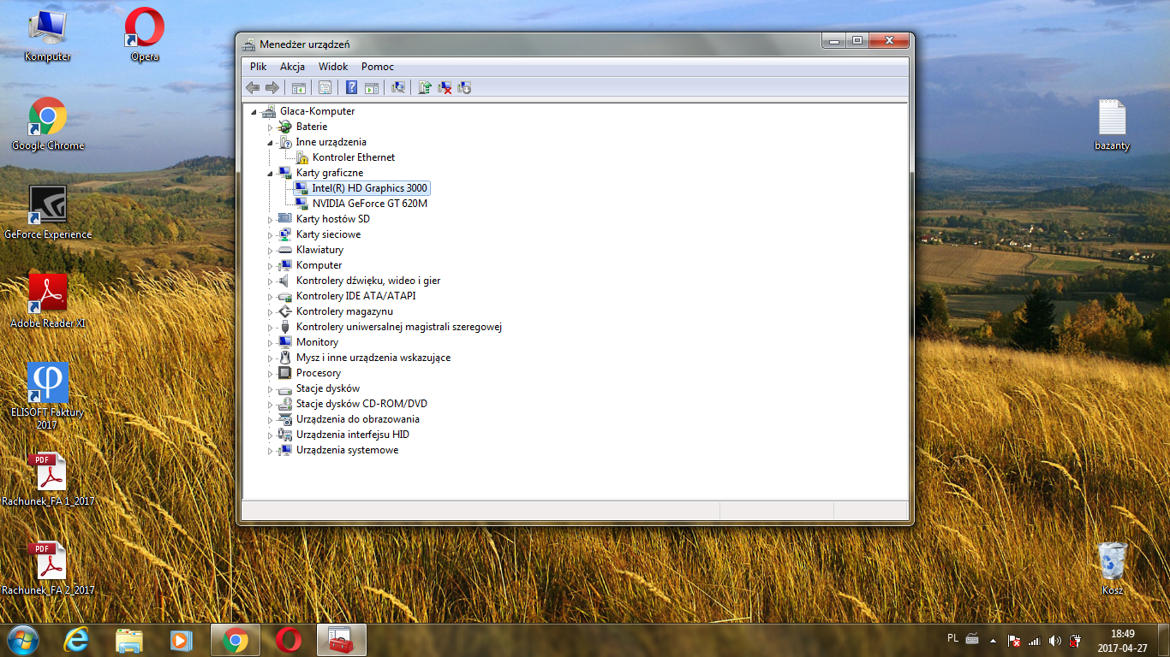The image size is (1170, 657).
Task: Show hidden tray icons arrow
Action: point(993,640)
